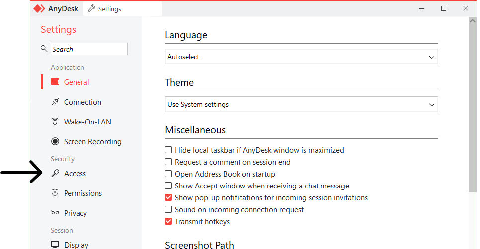Switch to the AnyDesk main tab
Viewport: 480px width, 249px height.
pos(56,9)
